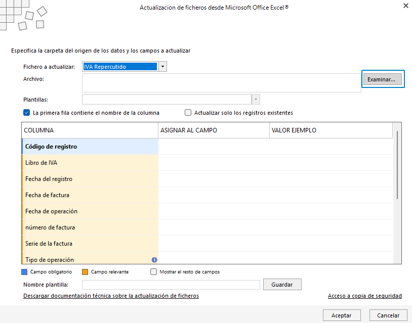Click the table's vertical scrollbar thumb
Viewport: 412px width, 323px height.
point(397,165)
